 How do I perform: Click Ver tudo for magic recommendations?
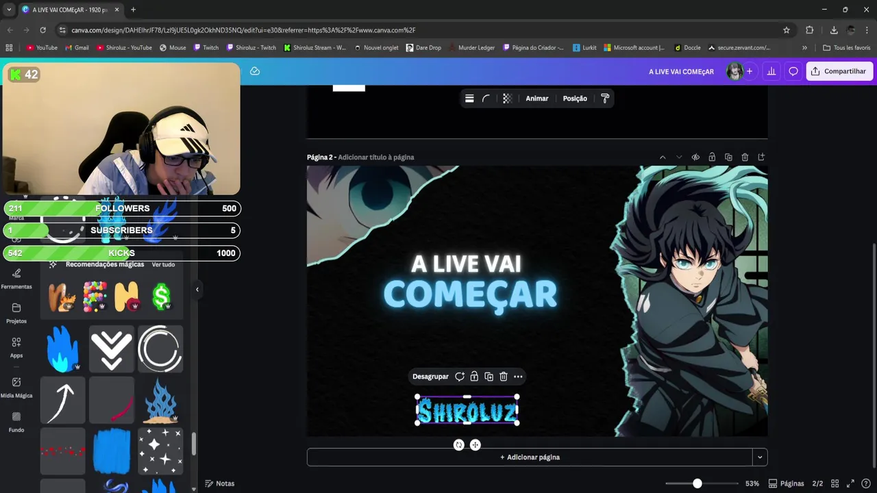click(x=163, y=264)
